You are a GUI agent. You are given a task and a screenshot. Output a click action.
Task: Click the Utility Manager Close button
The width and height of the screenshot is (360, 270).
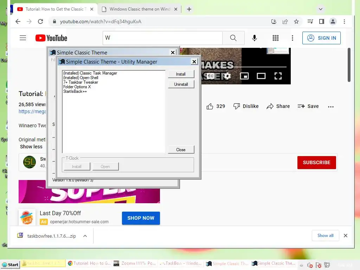(181, 150)
